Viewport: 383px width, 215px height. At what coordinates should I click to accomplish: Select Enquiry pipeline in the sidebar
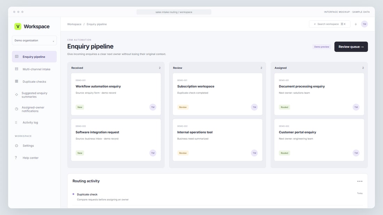34,57
